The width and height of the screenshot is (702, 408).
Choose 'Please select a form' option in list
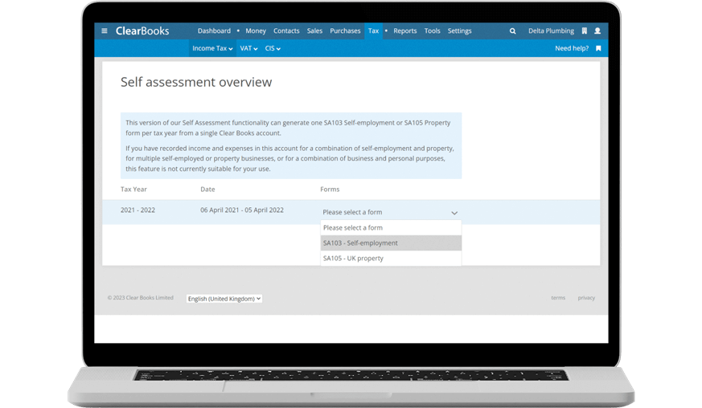click(391, 228)
